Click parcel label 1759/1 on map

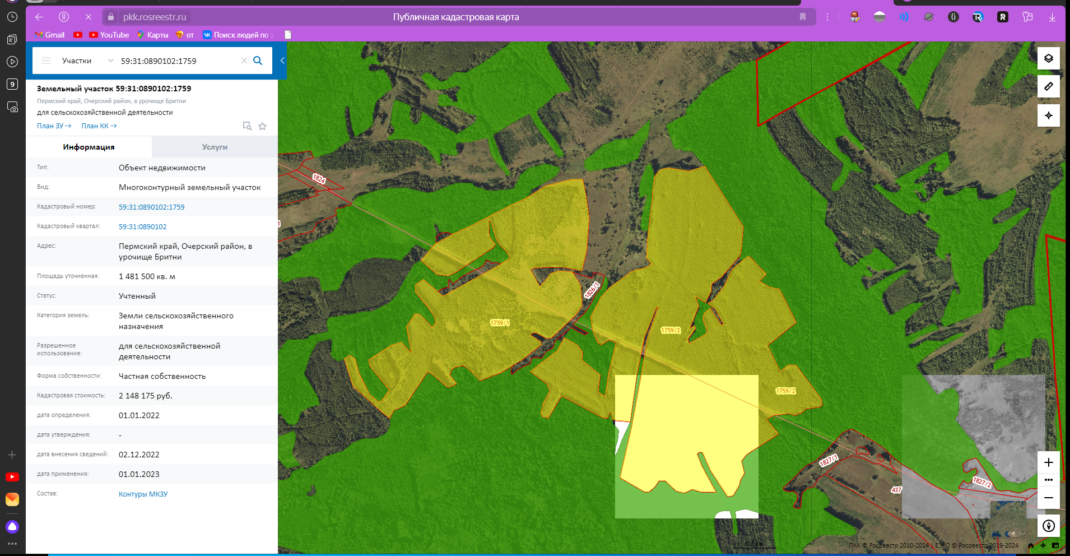[500, 323]
